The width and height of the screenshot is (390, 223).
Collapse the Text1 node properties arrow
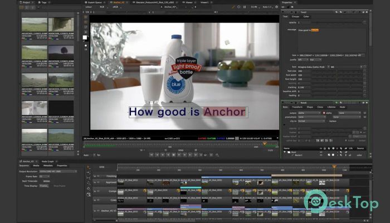283,12
